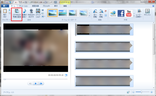Open the 編集 tab under ビデオ ツール
The height and width of the screenshot is (96, 156).
pyautogui.click(x=65, y=6)
